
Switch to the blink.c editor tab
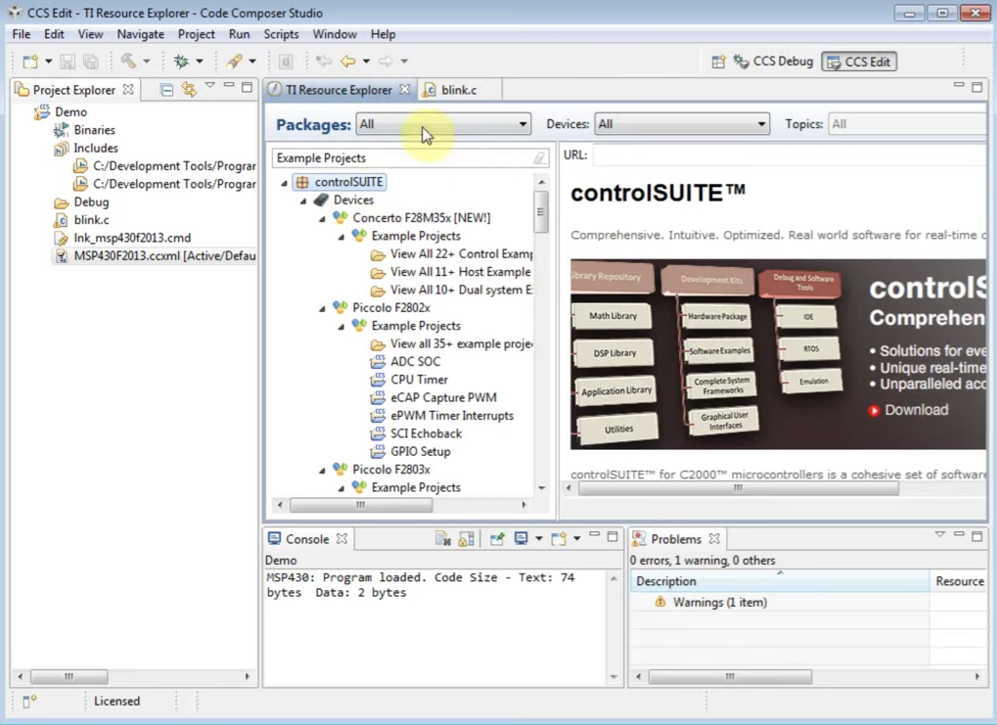[458, 90]
